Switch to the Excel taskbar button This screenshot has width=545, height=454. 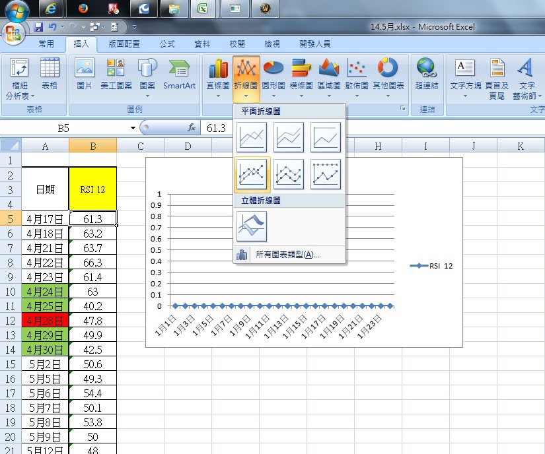pos(203,9)
